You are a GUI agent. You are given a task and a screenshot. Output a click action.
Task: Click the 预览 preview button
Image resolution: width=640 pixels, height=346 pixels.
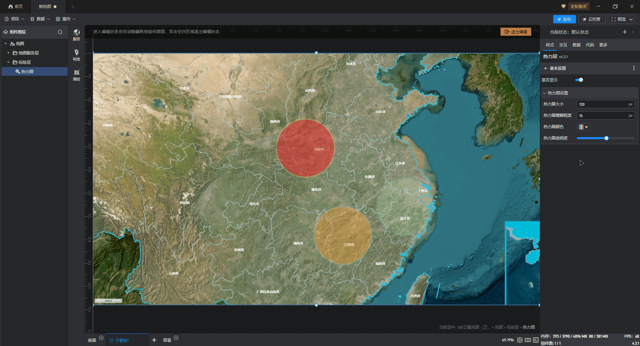pos(618,19)
